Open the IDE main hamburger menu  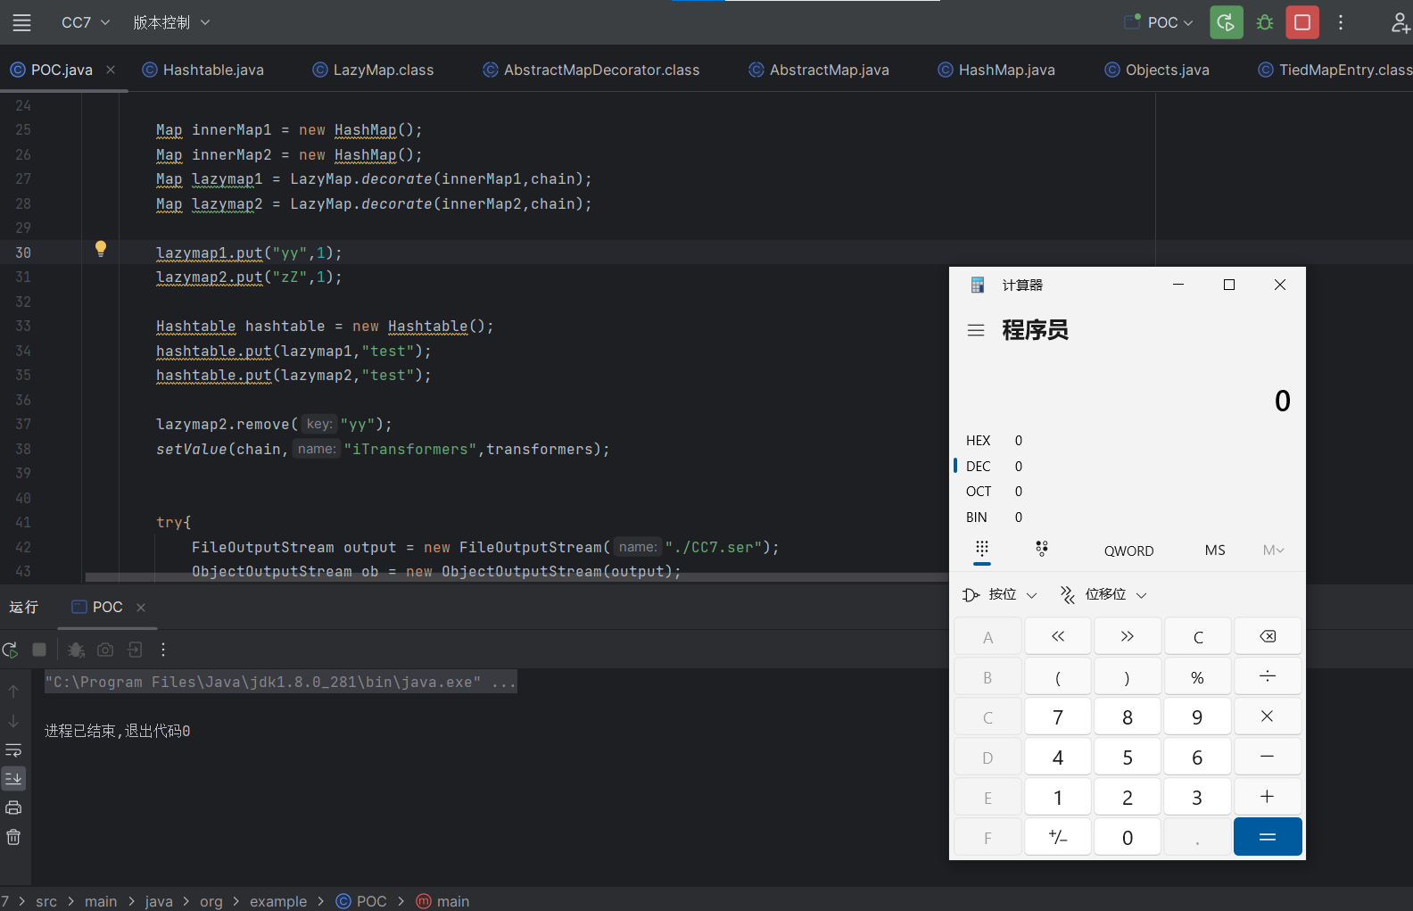click(21, 22)
